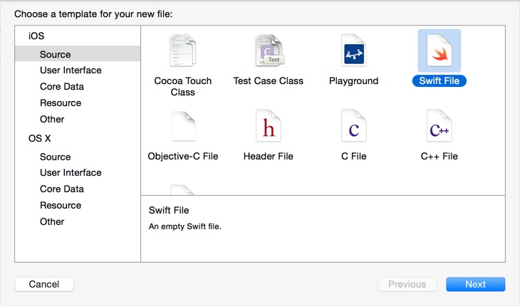Choose the Header File 'h' icon

(269, 126)
